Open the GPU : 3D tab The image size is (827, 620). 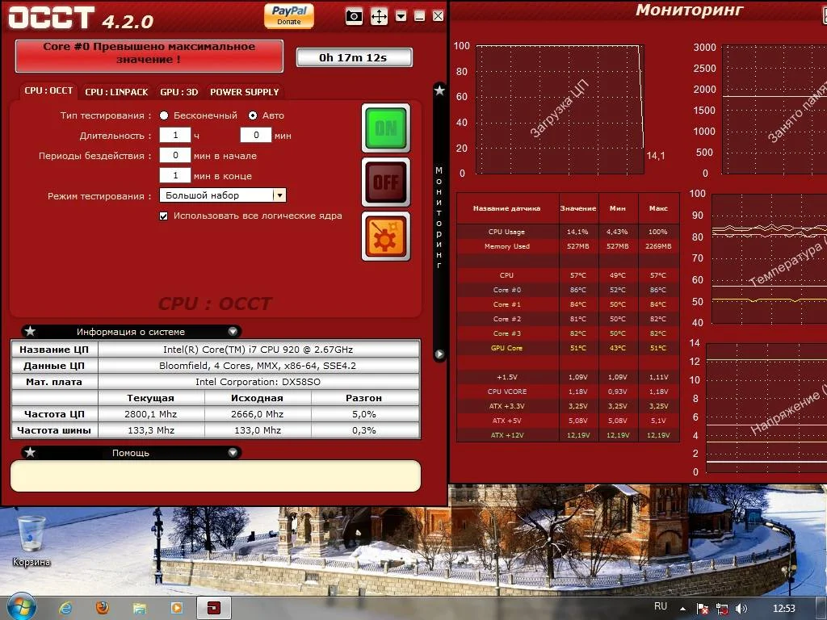tap(179, 92)
